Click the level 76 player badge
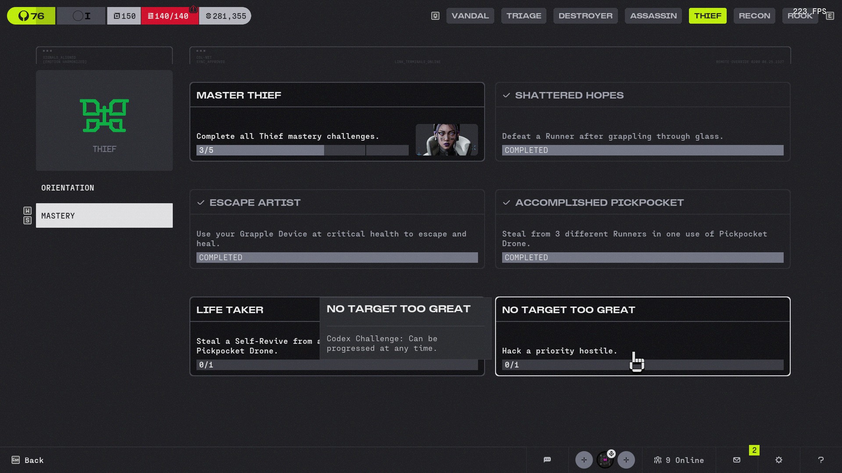842x473 pixels. (x=31, y=16)
